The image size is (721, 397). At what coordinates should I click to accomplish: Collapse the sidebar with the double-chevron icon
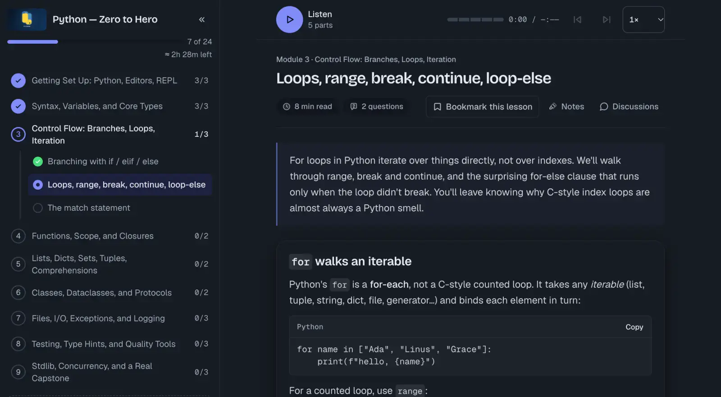202,19
